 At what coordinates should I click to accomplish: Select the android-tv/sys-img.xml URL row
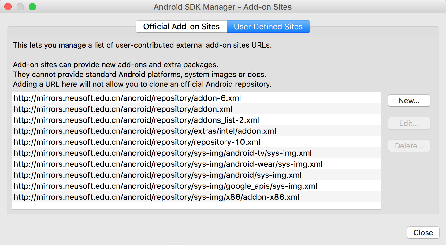[x=196, y=153]
